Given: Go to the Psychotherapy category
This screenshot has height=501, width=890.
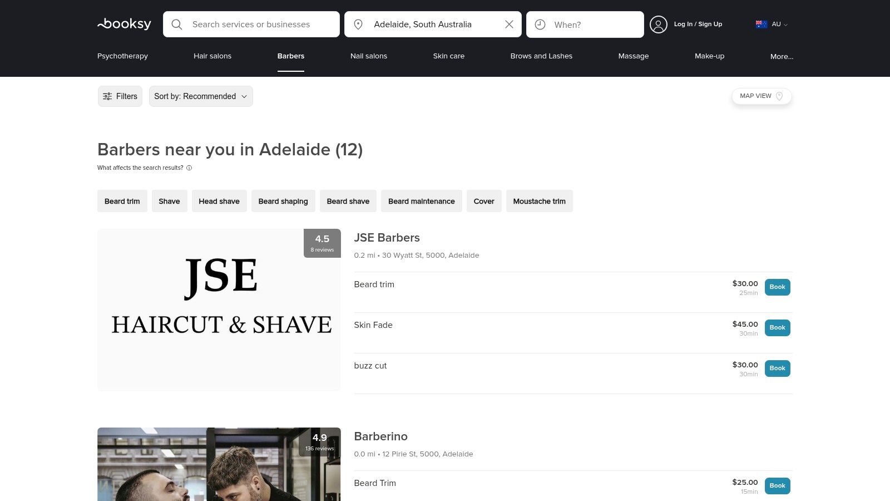Looking at the screenshot, I should click(x=122, y=56).
